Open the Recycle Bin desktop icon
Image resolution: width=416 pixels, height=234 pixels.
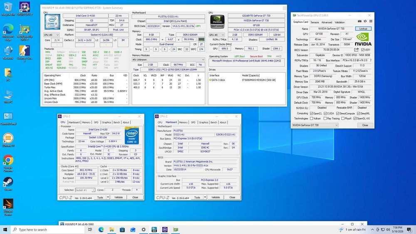(x=8, y=9)
